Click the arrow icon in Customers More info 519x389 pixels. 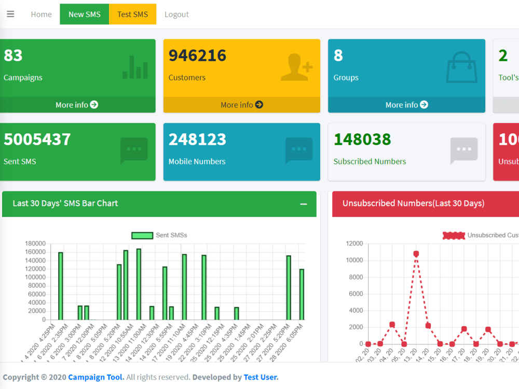(259, 105)
